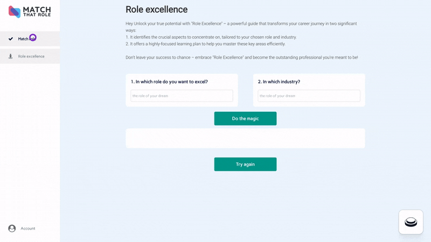Click the Role excellence sidebar icon
The height and width of the screenshot is (242, 431).
coord(11,56)
